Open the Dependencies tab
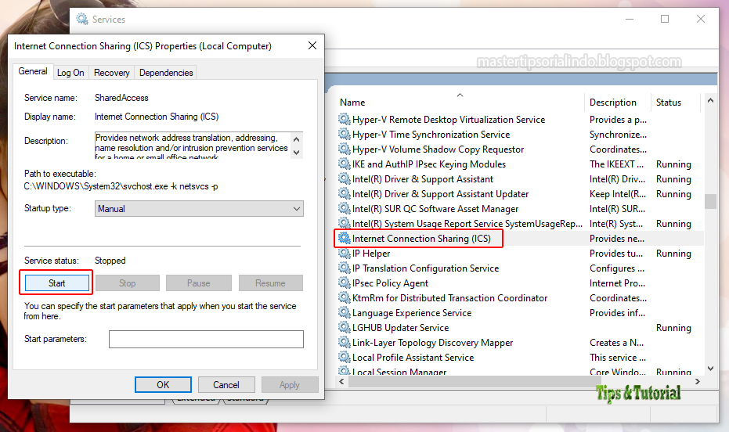729x432 pixels. coord(166,73)
